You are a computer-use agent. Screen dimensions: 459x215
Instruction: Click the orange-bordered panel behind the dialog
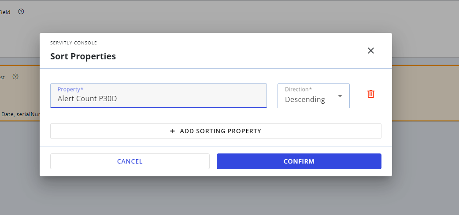tap(20, 93)
